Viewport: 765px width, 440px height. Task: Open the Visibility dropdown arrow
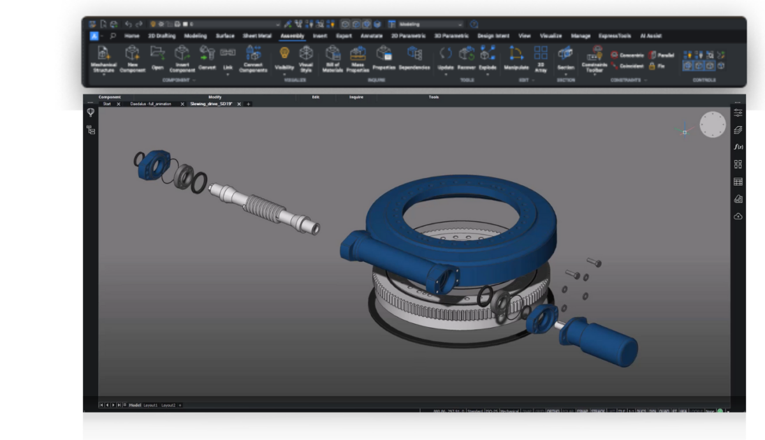[x=284, y=73]
